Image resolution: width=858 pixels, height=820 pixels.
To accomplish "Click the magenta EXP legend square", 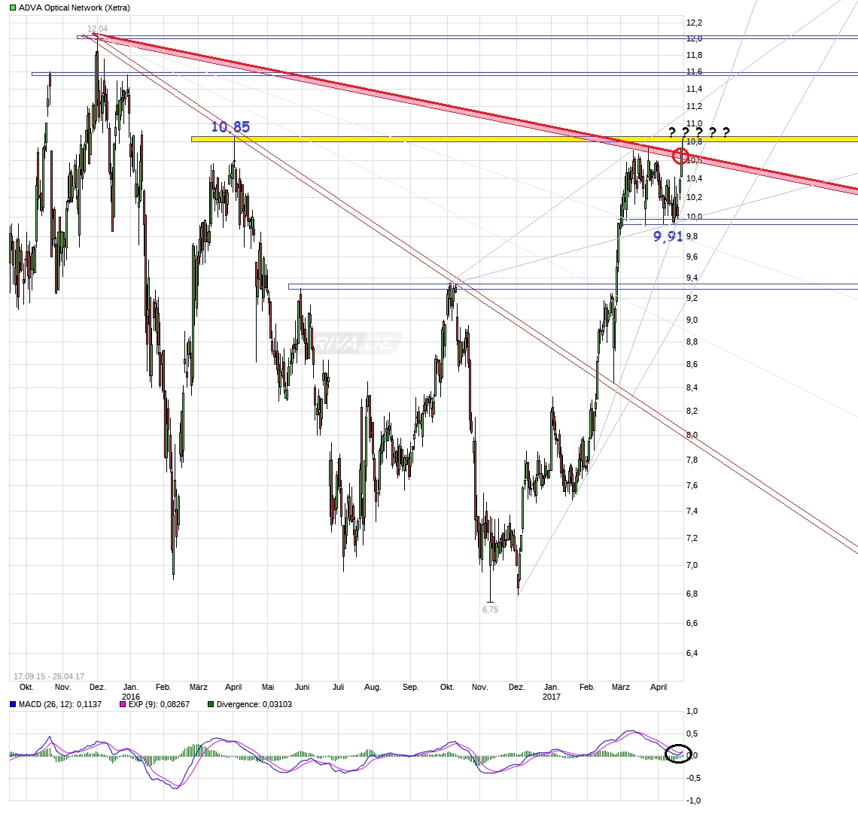I will click(x=123, y=705).
